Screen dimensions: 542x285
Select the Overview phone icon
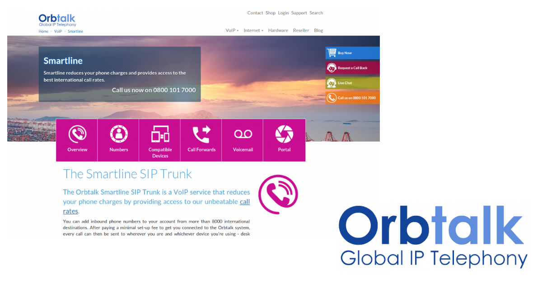coord(76,134)
